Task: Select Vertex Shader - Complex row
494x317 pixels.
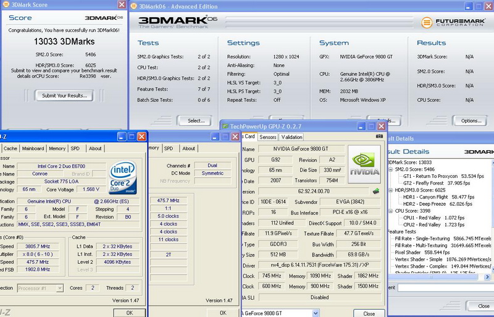Action: click(443, 266)
